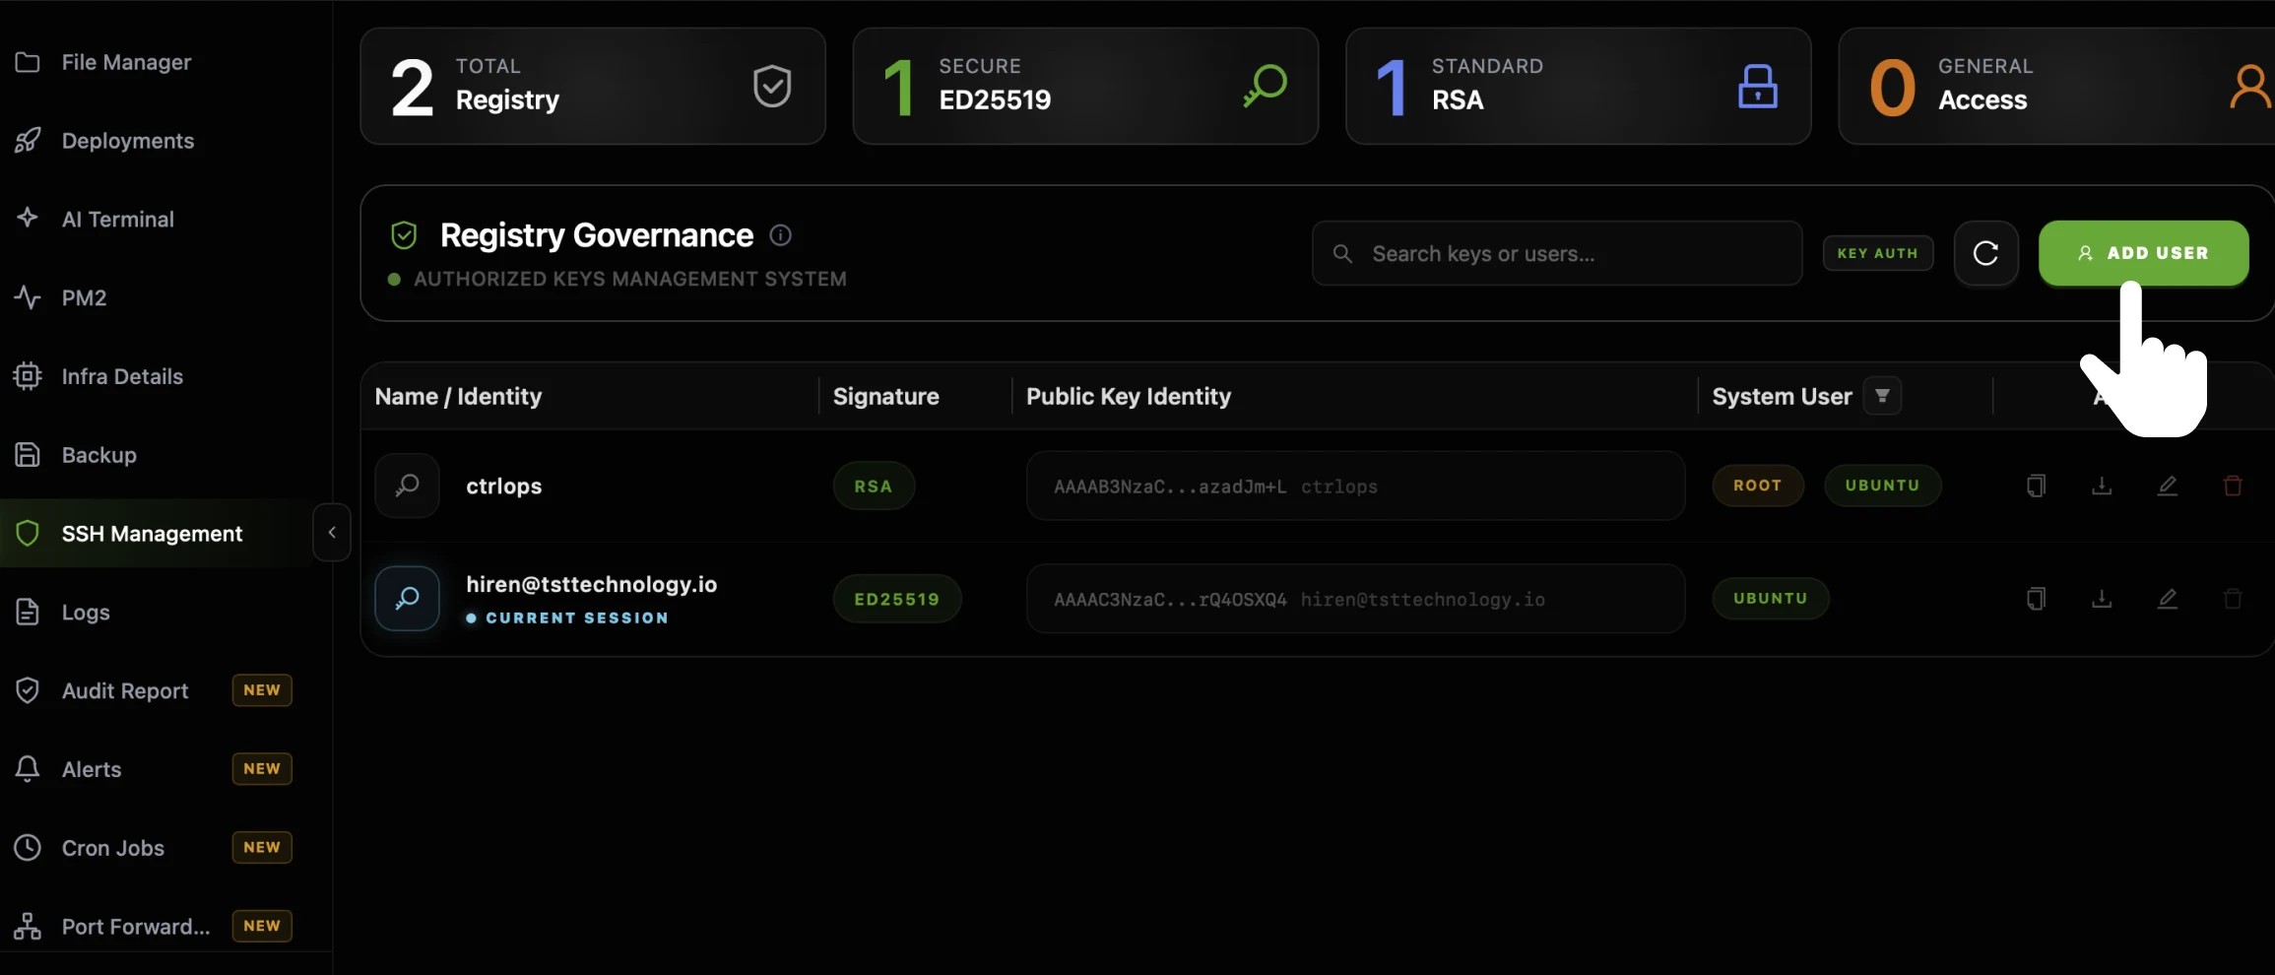Click the ROOT system user tag

coord(1758,486)
